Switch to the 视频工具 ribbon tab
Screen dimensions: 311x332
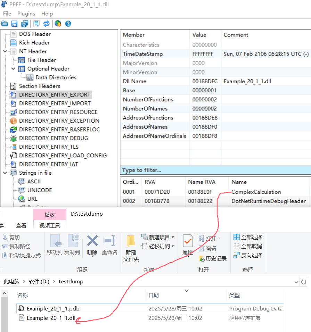(50, 225)
